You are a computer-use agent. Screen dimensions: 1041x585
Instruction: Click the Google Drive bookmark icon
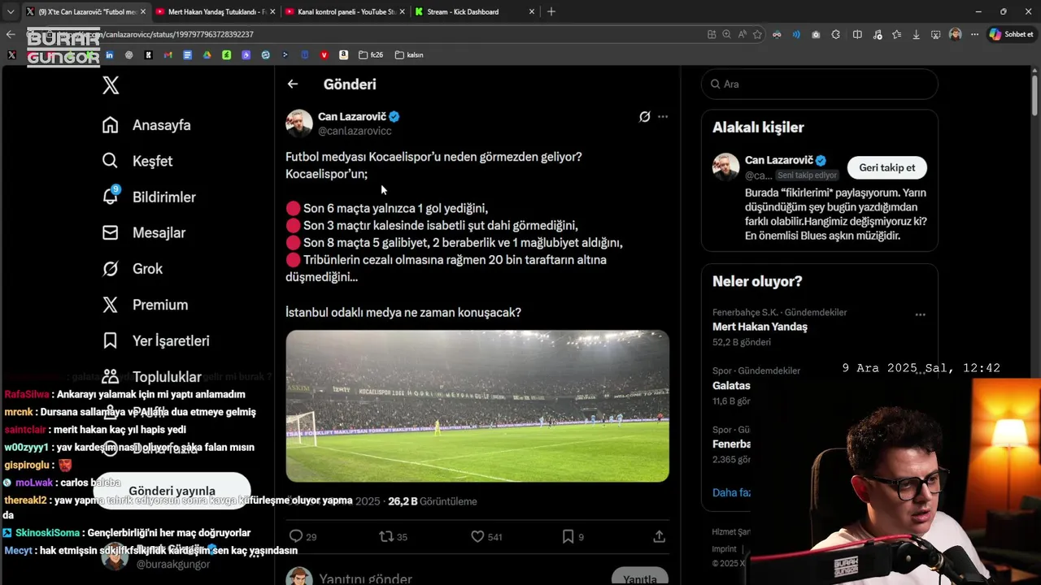[207, 55]
